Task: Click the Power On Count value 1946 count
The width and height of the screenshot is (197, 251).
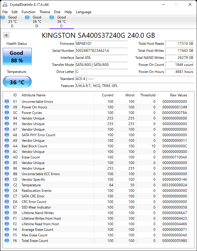Action: (179, 65)
